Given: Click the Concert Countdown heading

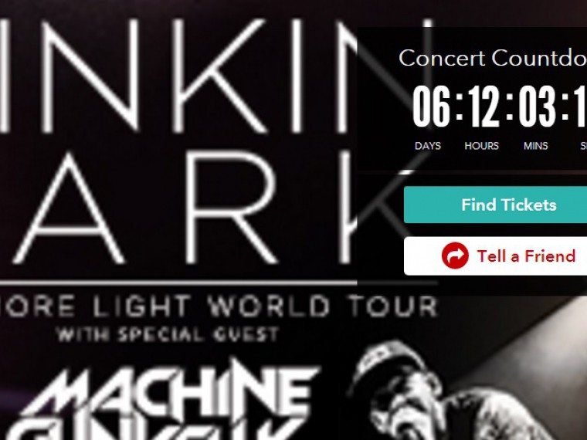Looking at the screenshot, I should pos(493,59).
